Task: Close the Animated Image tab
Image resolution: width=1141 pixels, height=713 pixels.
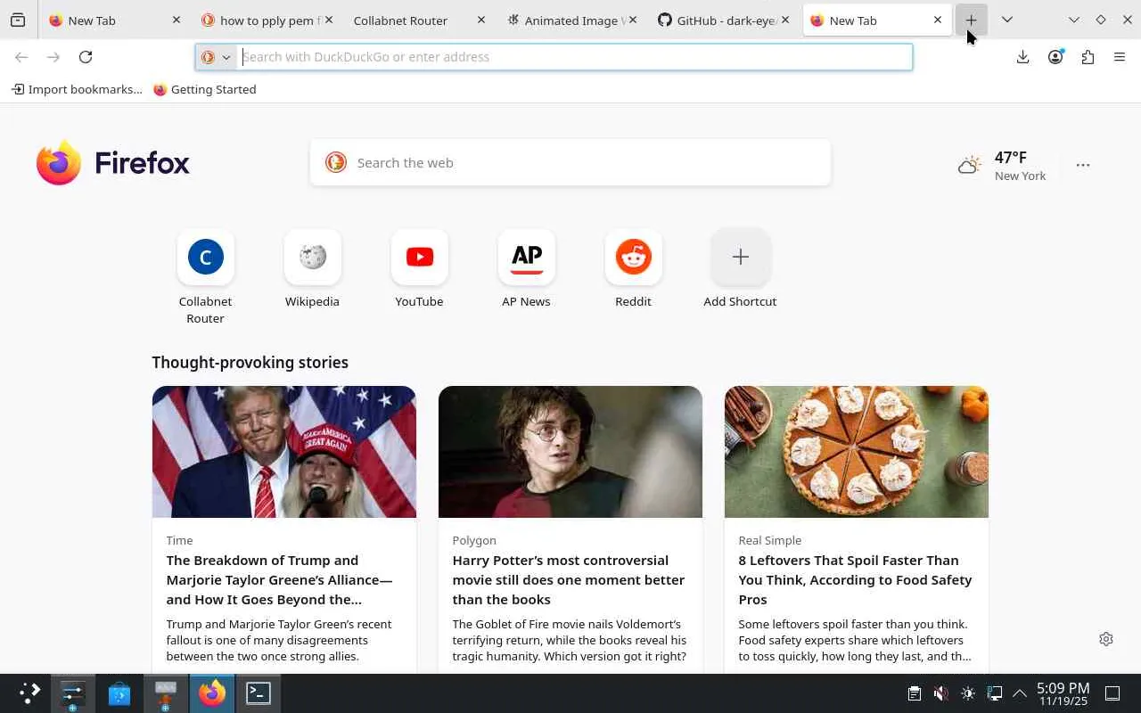Action: click(633, 20)
